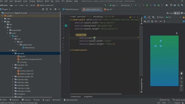
Task: Open the API 33 version dropdown
Action: (x=169, y=17)
